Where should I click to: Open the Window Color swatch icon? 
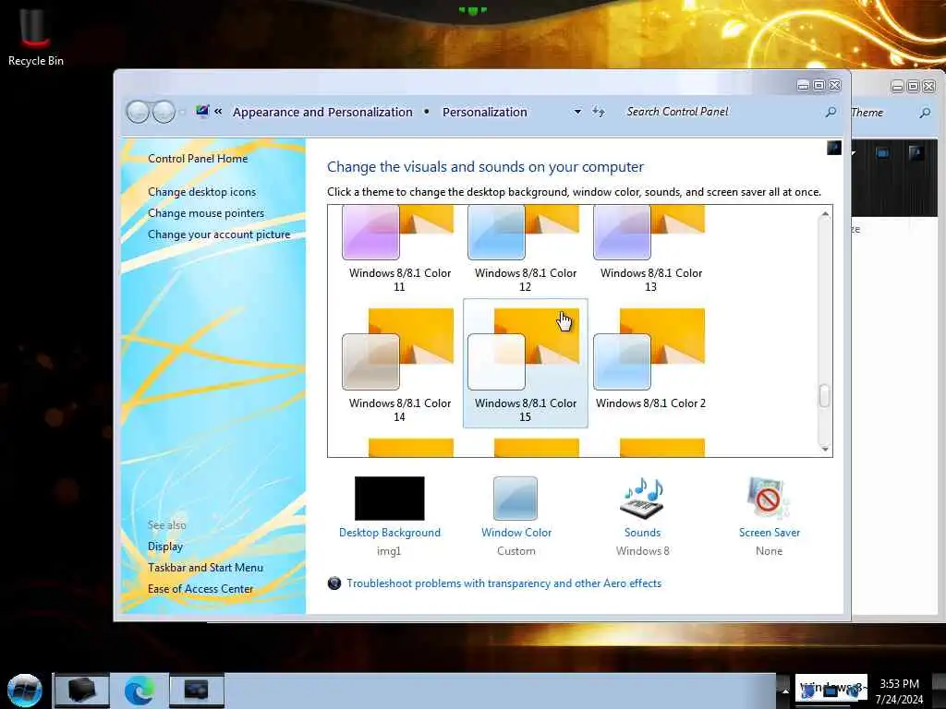515,498
